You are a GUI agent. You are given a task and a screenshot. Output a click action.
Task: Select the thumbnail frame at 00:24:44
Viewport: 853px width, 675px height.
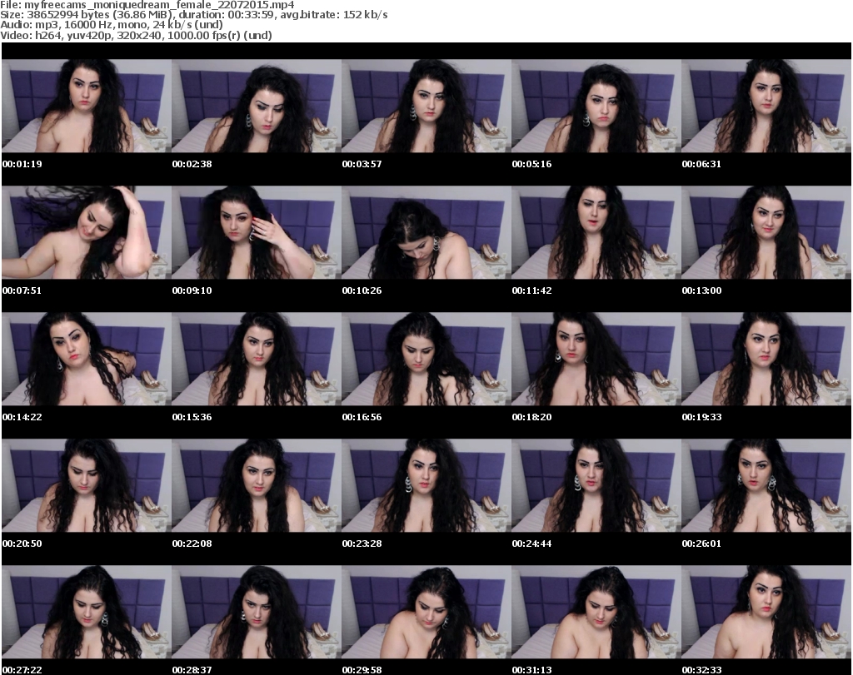click(596, 485)
